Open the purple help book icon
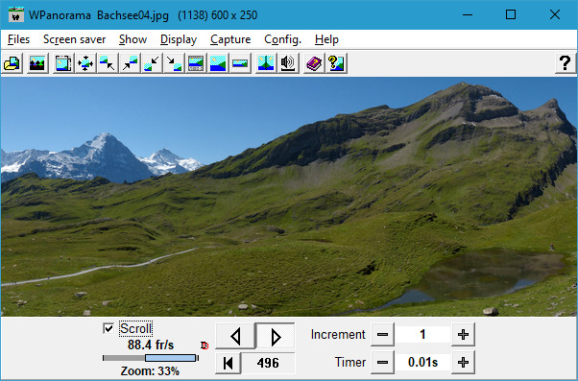Viewport: 578px width, 381px height. pyautogui.click(x=314, y=63)
